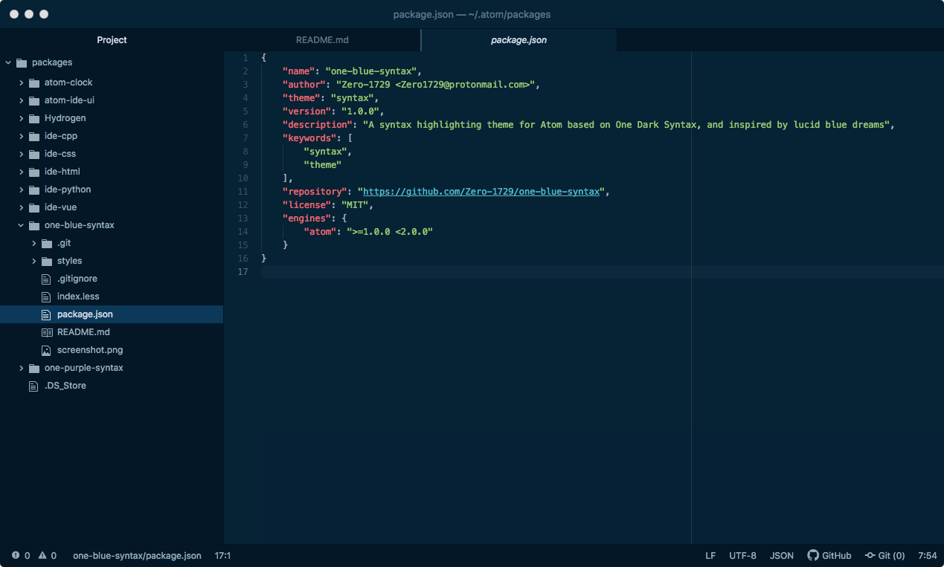Click the ide-python folder icon
Image resolution: width=944 pixels, height=567 pixels.
click(34, 189)
